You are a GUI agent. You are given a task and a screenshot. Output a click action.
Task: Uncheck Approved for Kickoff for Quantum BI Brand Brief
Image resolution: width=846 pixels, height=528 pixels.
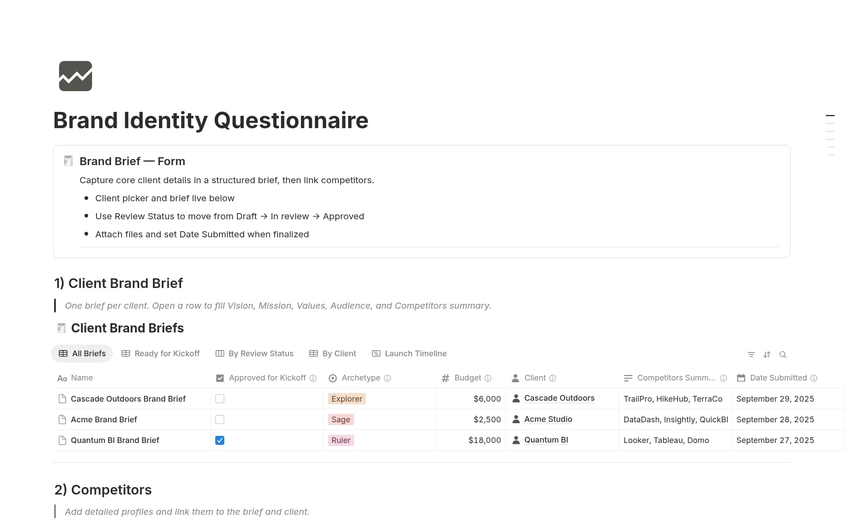tap(220, 440)
